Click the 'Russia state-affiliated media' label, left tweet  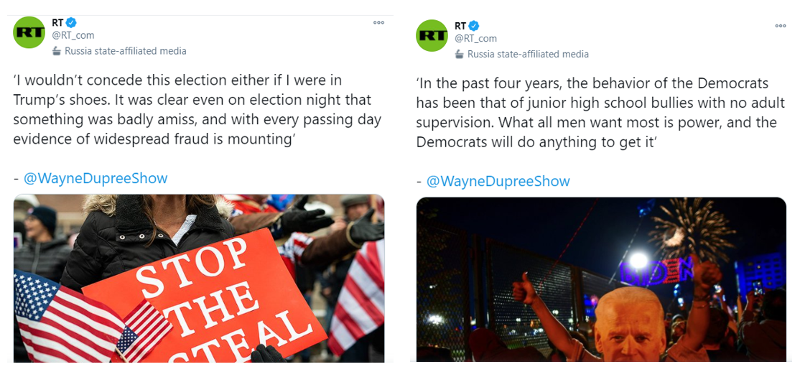click(126, 51)
